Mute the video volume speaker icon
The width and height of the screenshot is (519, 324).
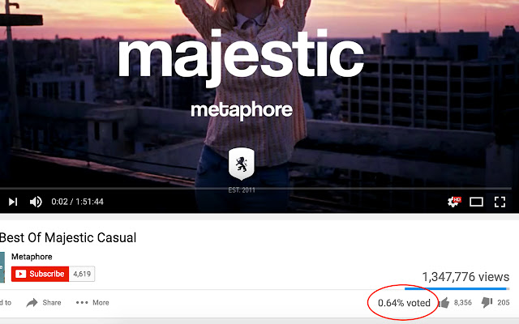click(36, 202)
